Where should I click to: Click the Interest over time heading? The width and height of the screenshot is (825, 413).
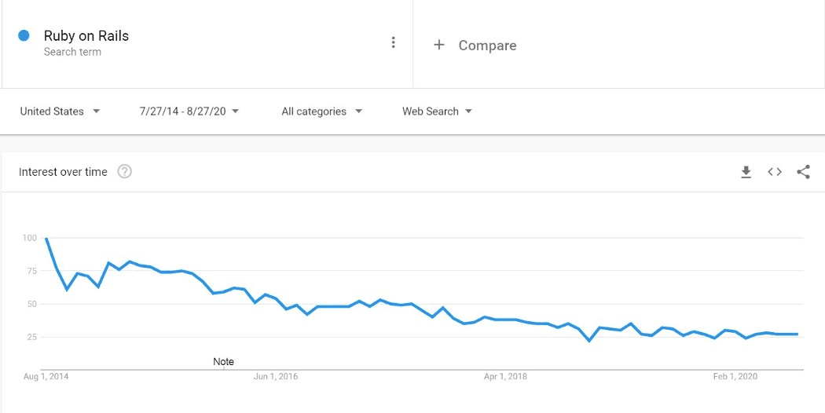[x=63, y=172]
